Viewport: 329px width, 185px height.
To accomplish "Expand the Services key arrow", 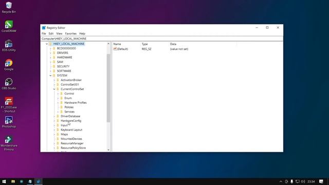I will (x=58, y=112).
